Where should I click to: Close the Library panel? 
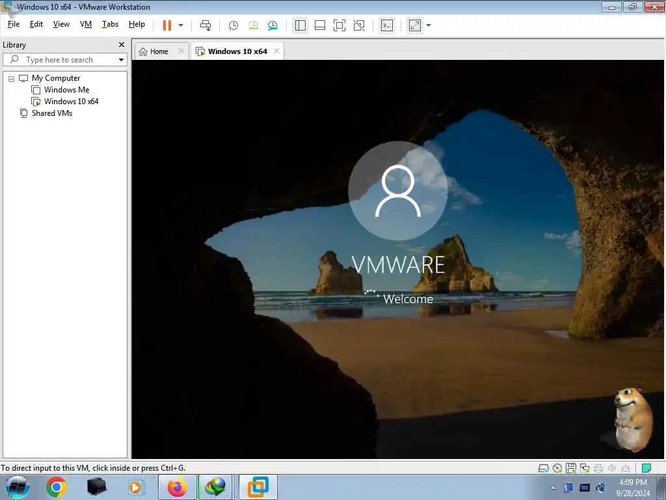tap(122, 45)
